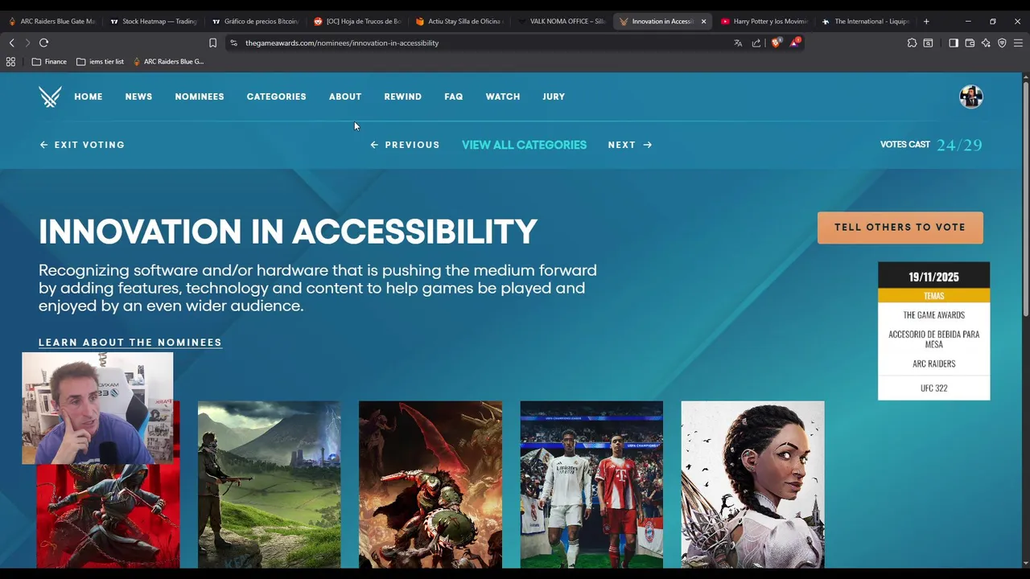The image size is (1030, 579).
Task: Open REWIND in site navigation
Action: pos(402,96)
